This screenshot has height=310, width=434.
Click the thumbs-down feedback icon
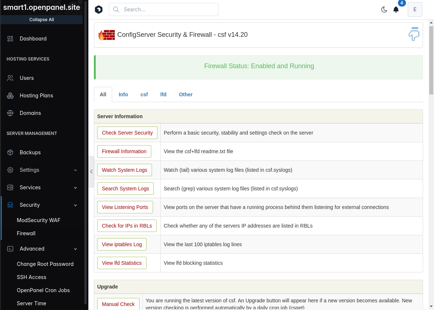tap(414, 34)
